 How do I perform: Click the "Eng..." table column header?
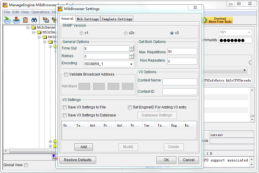click(x=176, y=126)
